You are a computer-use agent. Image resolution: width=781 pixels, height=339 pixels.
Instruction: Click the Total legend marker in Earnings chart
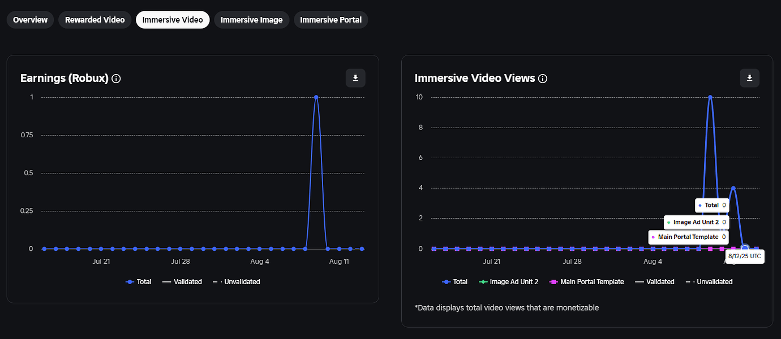coord(128,281)
